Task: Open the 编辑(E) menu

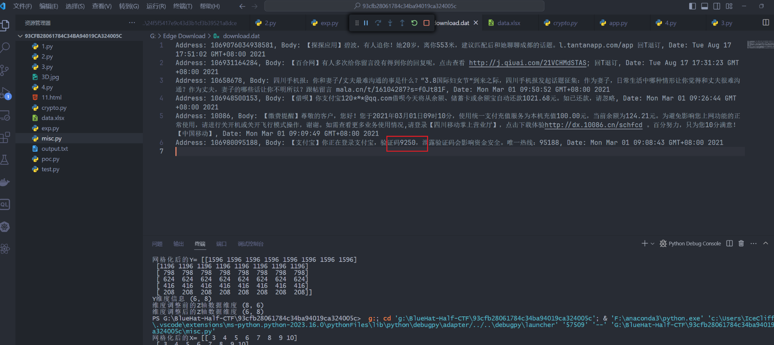Action: (49, 6)
